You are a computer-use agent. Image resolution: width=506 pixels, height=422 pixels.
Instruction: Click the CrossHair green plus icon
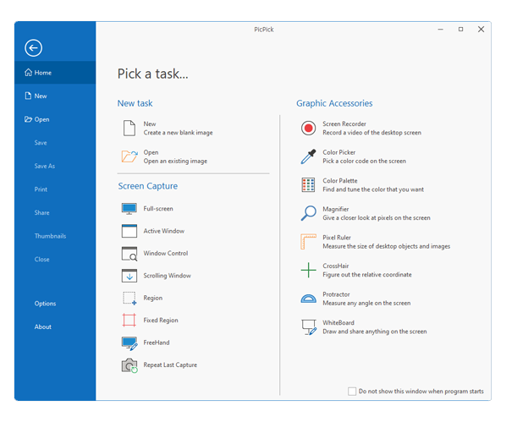point(309,270)
